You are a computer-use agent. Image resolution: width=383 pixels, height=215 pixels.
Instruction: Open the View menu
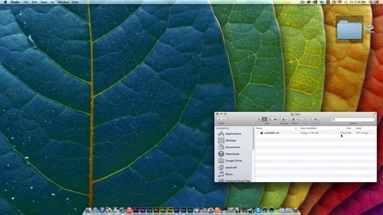44,2
